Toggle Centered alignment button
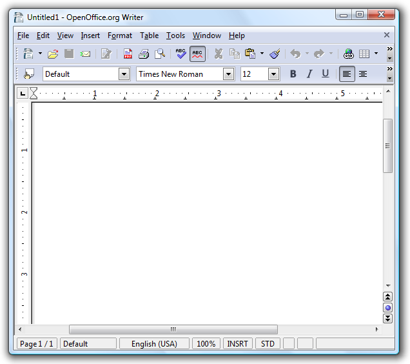This screenshot has width=410, height=364. pyautogui.click(x=363, y=74)
